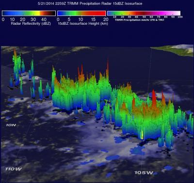Select the title text with 2259Z timestamp
The height and width of the screenshot is (183, 194).
click(90, 3)
